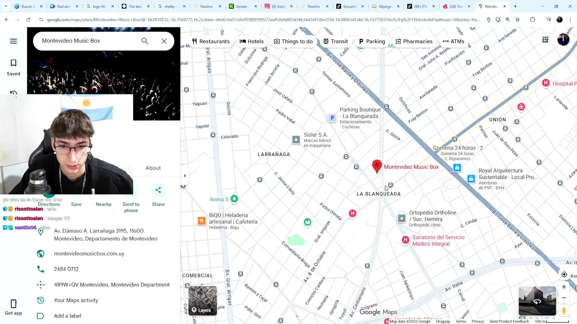Open the Google account avatar
577x324 pixels.
[563, 40]
